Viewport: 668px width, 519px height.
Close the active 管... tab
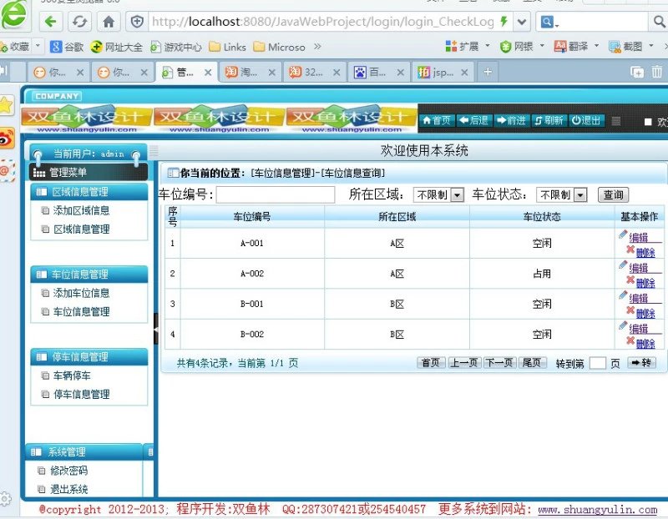pos(208,73)
